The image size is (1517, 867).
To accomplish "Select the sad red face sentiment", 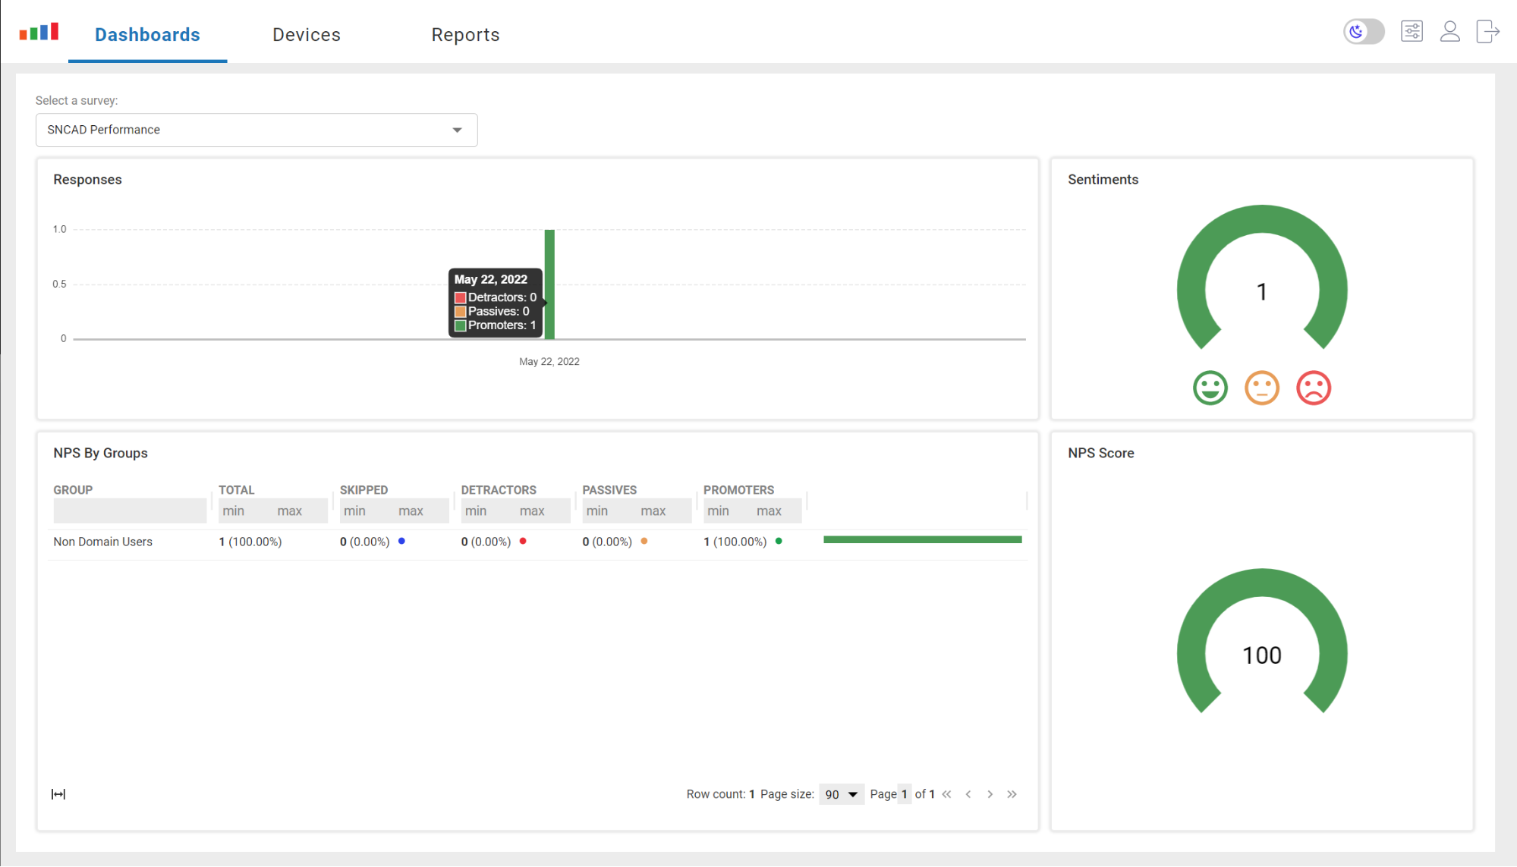I will [x=1314, y=388].
